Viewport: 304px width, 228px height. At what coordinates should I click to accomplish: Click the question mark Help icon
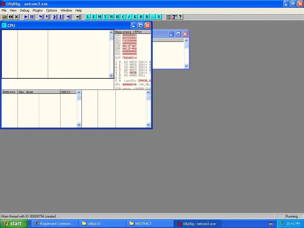pos(180,17)
